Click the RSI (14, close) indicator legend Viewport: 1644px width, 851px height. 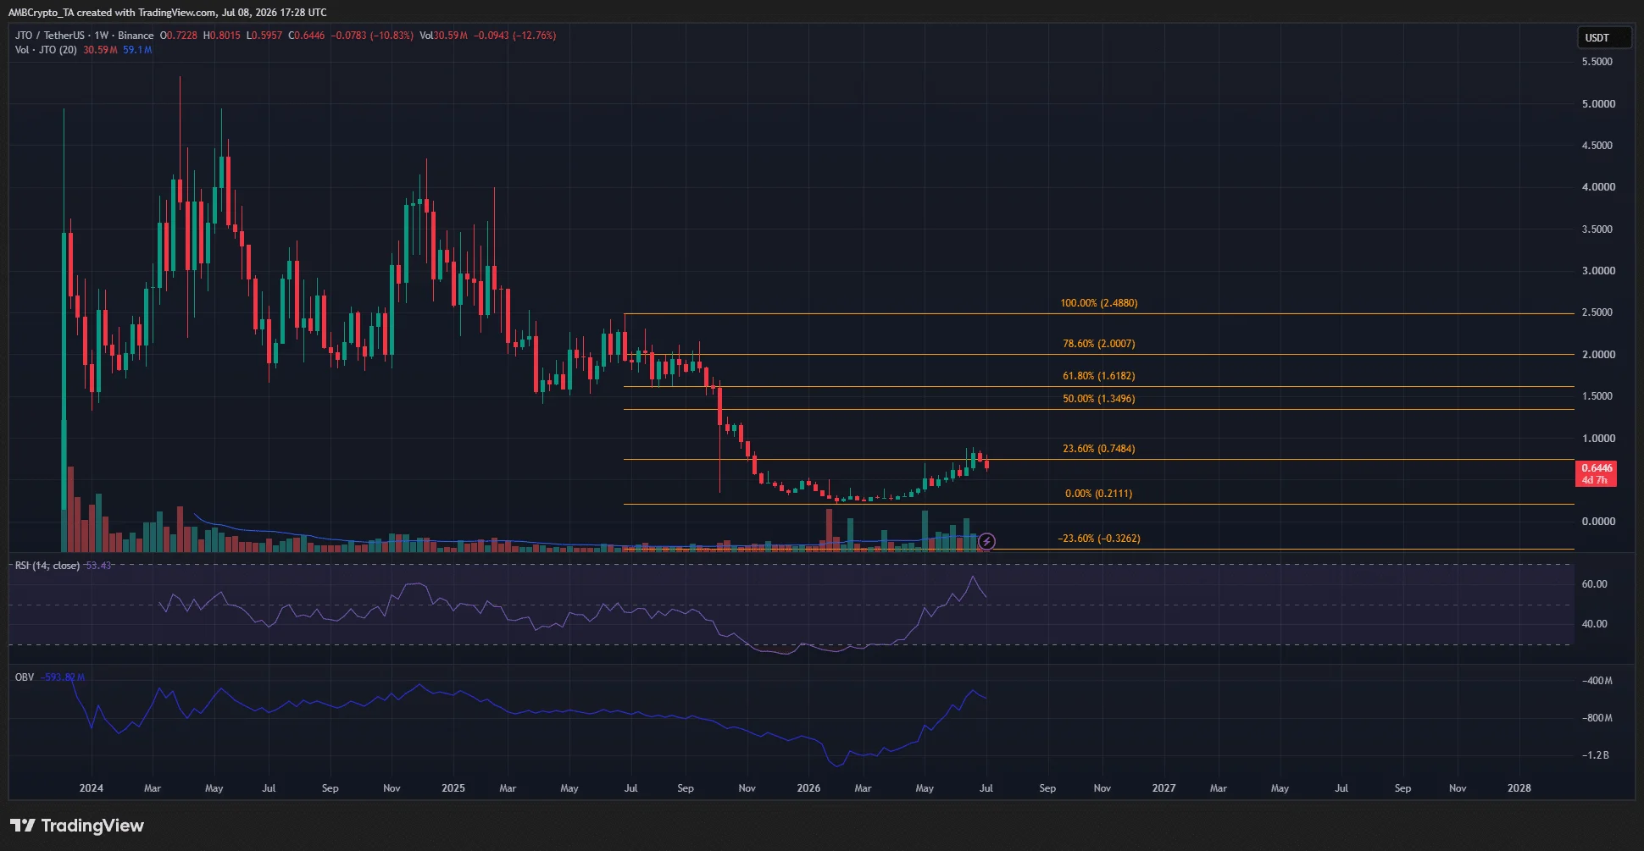[47, 566]
